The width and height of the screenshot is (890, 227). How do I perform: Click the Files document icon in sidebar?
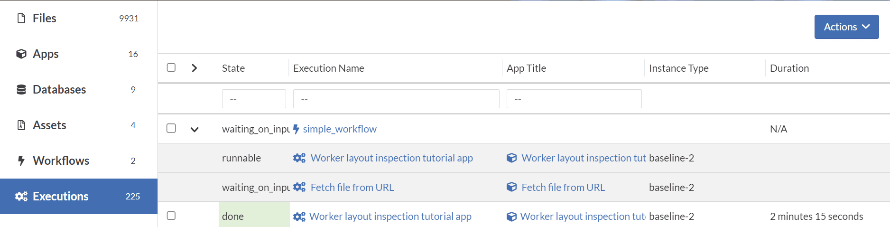(21, 19)
